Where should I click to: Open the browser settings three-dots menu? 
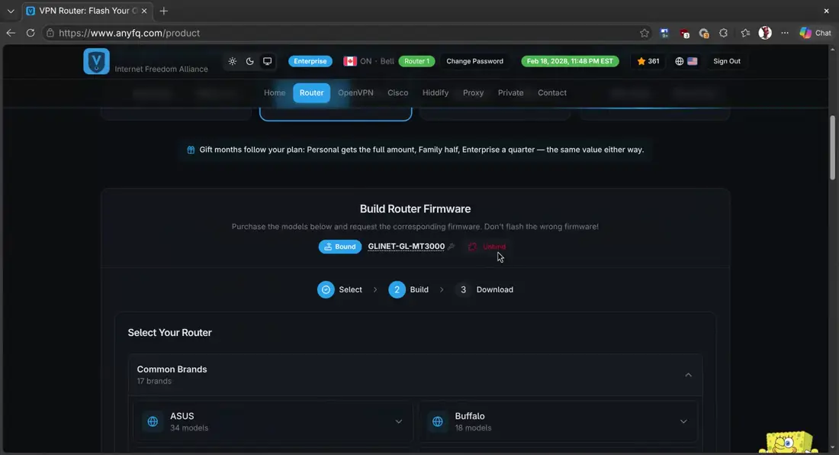tap(784, 33)
